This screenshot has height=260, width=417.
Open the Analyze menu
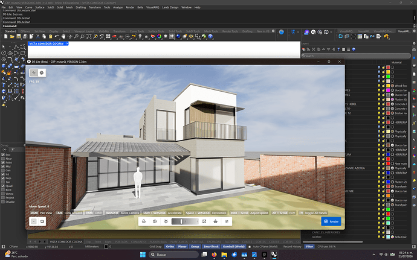pyautogui.click(x=118, y=7)
